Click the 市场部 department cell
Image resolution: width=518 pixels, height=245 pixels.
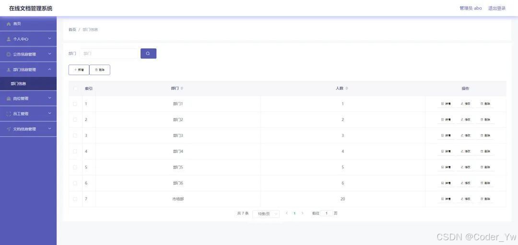pyautogui.click(x=178, y=199)
